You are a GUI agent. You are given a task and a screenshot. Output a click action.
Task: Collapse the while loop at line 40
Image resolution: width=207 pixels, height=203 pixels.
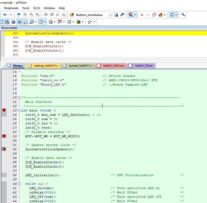[19, 184]
